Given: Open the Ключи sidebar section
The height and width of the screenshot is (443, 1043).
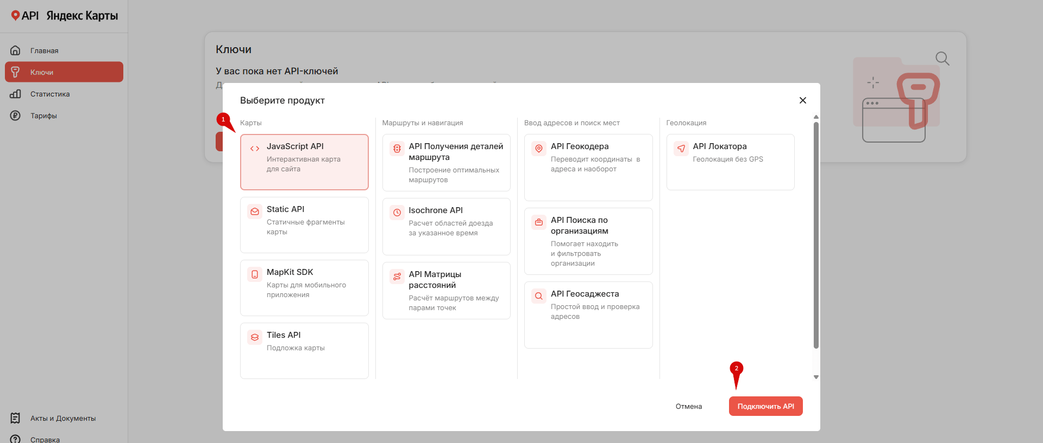Looking at the screenshot, I should tap(64, 72).
